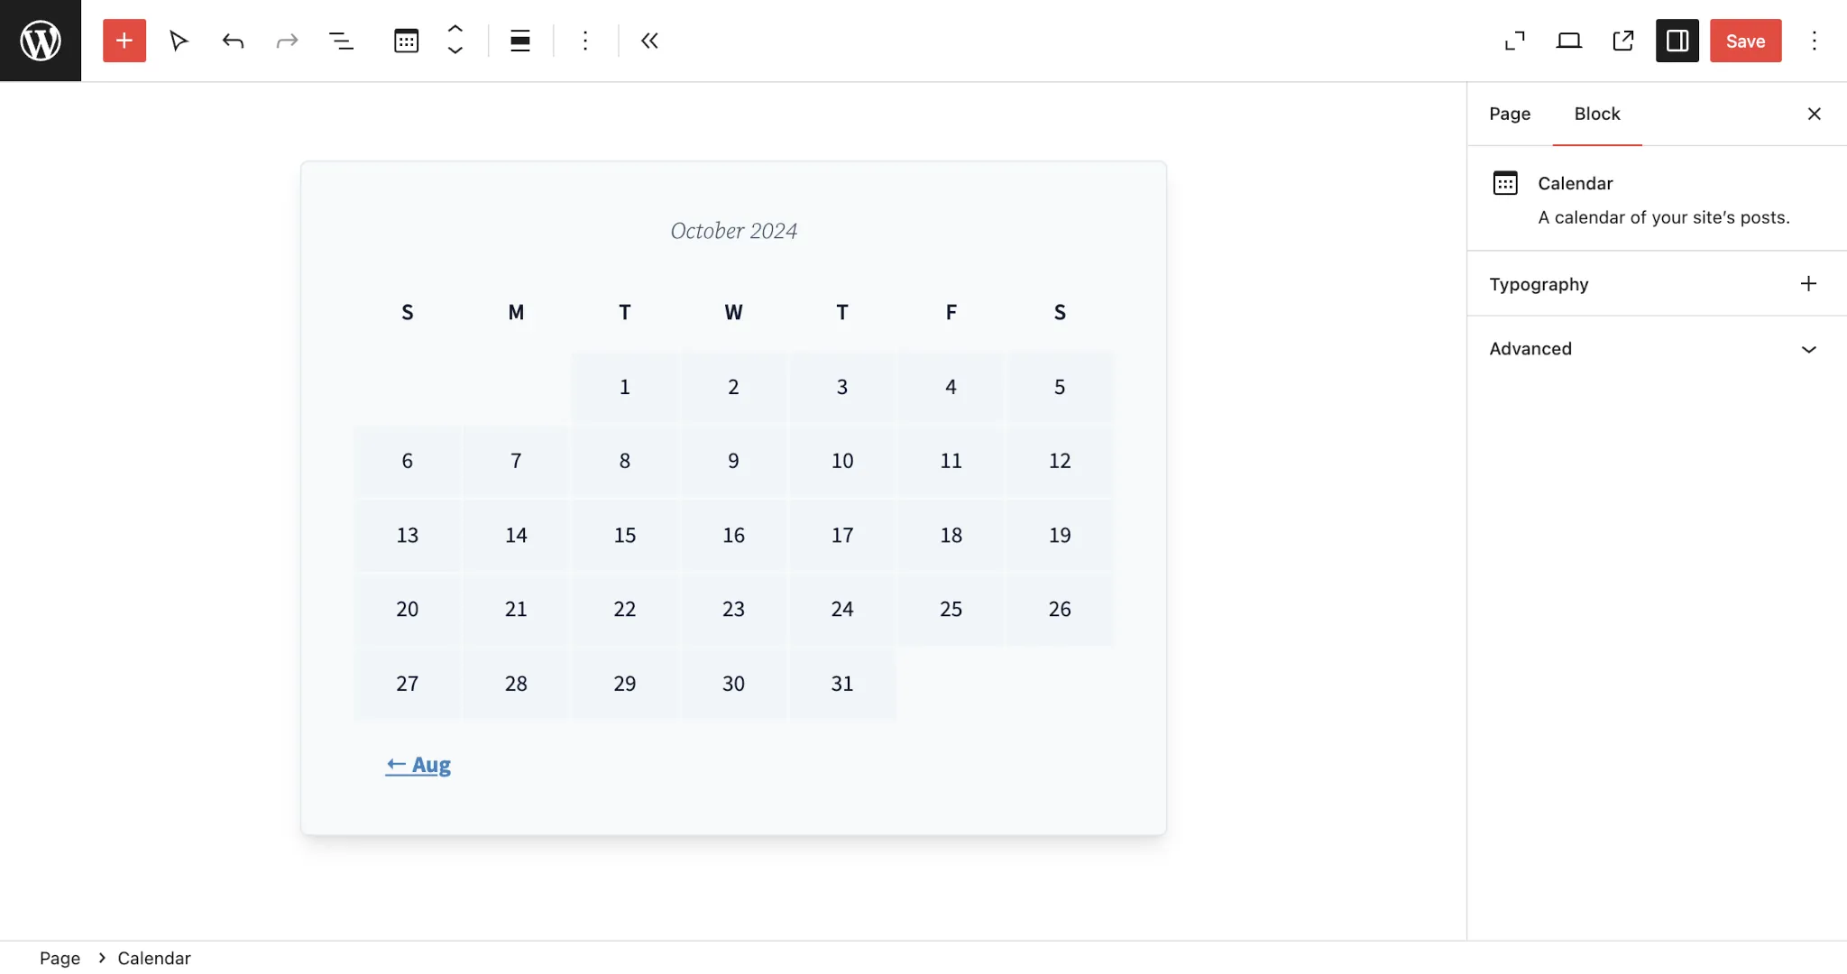Undo the last change
The height and width of the screenshot is (974, 1847).
point(233,41)
